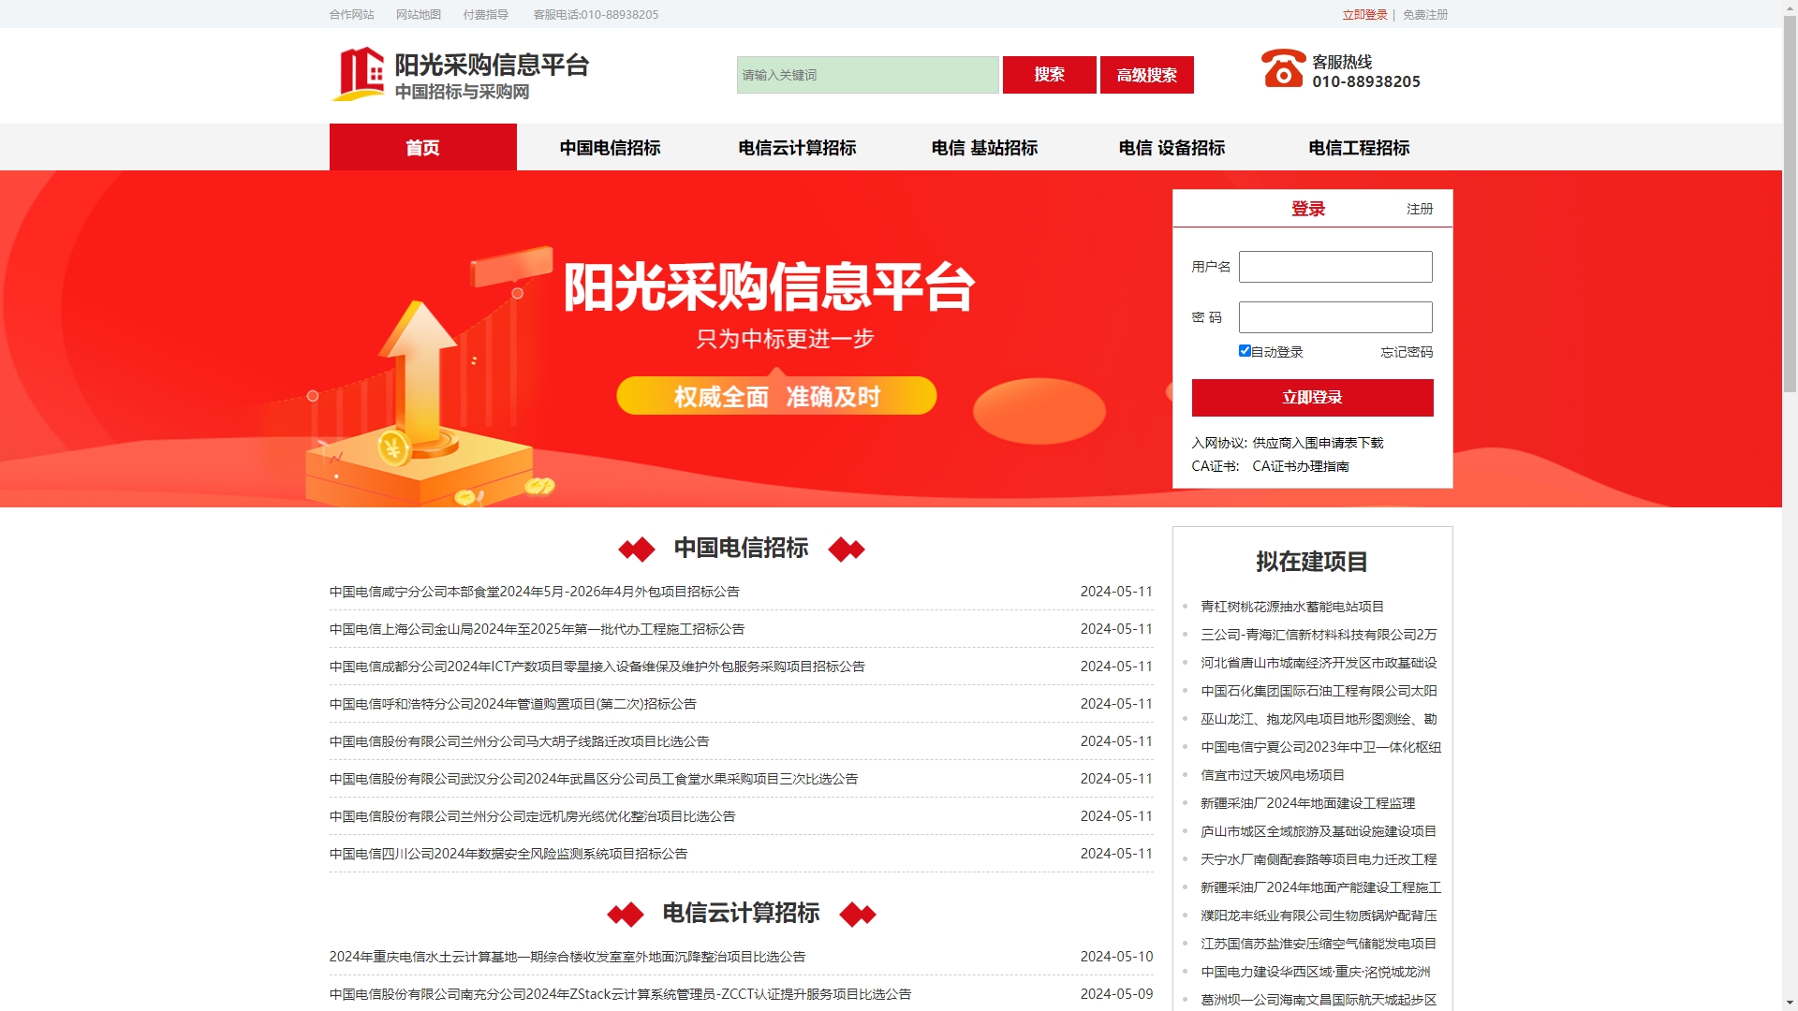
Task: Open 2024年重庆电信水土云计算基地 notice
Action: (567, 957)
